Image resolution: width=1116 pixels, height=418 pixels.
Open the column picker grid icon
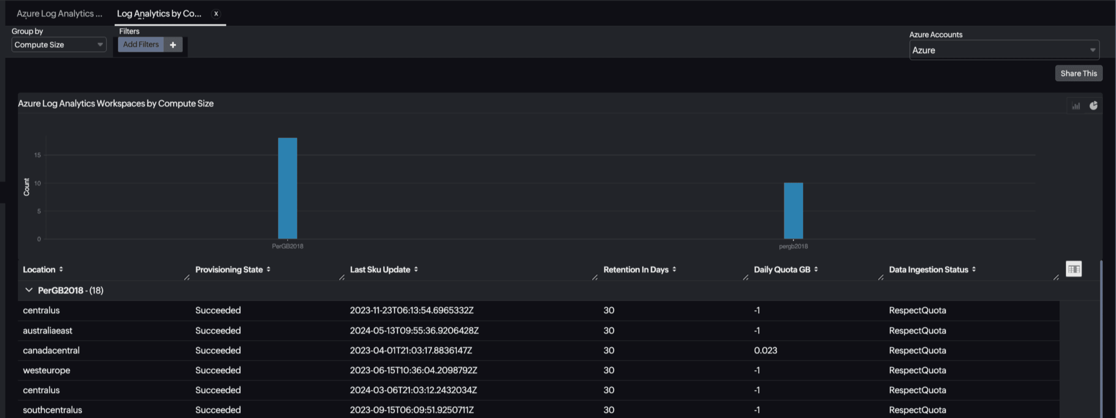click(1074, 269)
